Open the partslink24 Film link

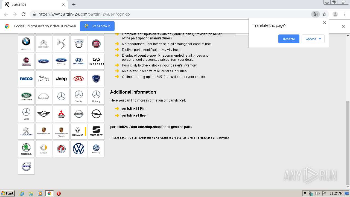point(134,109)
